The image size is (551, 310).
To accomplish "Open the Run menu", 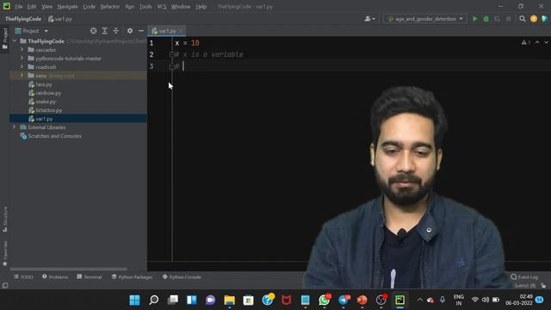I will click(x=130, y=7).
